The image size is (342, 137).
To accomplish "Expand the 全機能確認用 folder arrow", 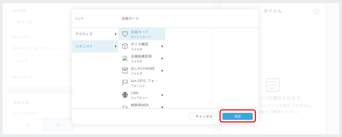I will pyautogui.click(x=162, y=58).
